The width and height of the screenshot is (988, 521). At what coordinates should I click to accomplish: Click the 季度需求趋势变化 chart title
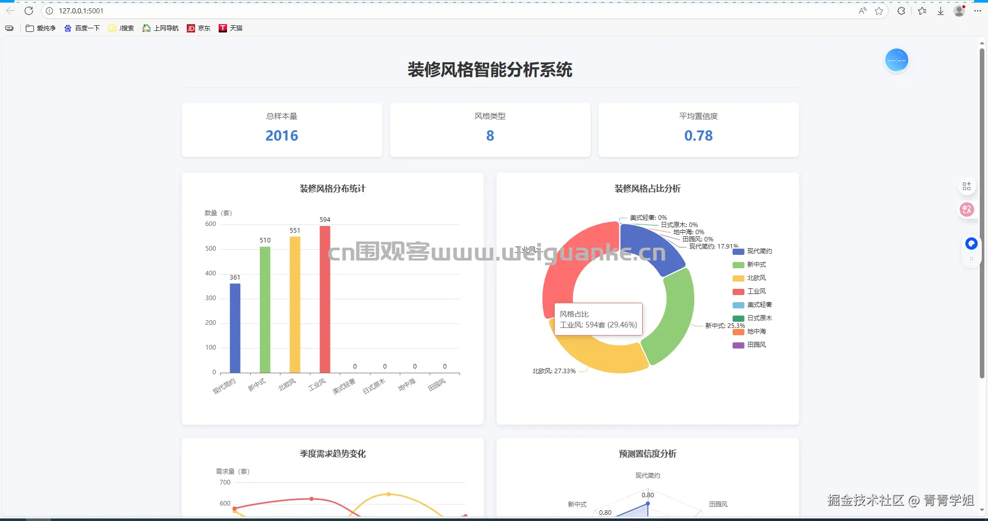332,454
